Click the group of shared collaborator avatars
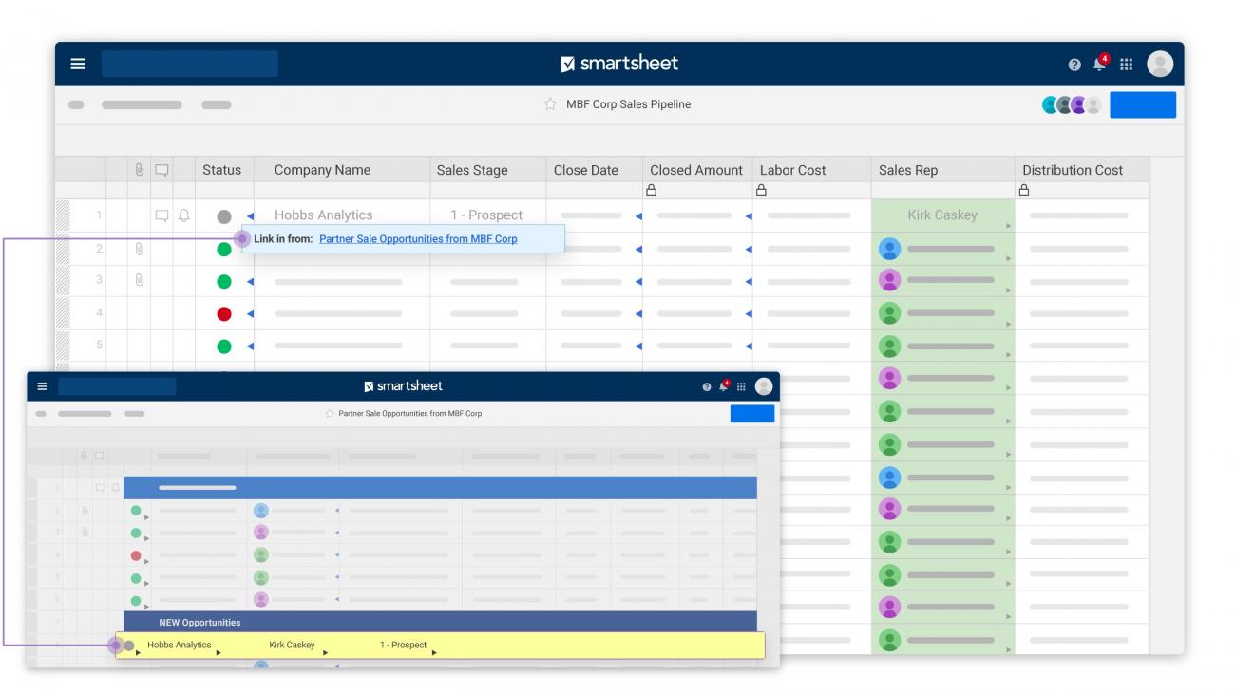 pyautogui.click(x=1073, y=104)
